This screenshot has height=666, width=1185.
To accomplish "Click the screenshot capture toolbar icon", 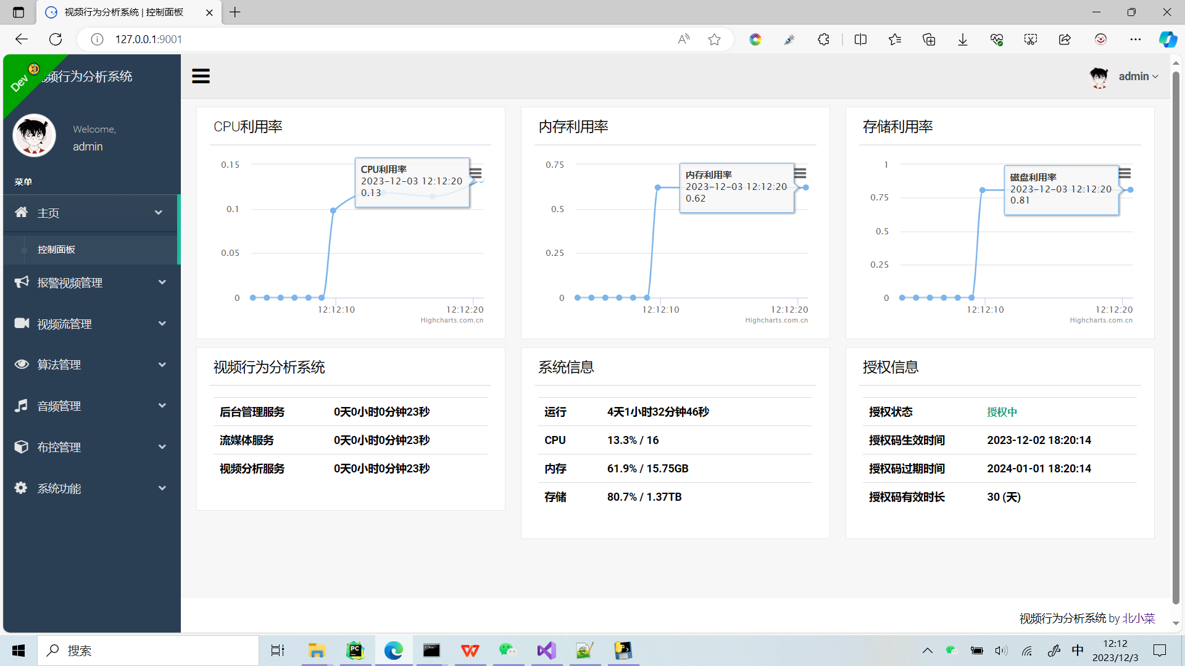I will tap(1031, 39).
